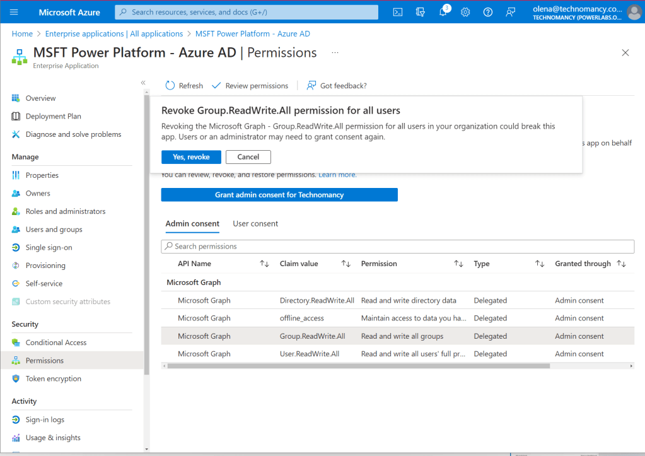The width and height of the screenshot is (645, 456).
Task: Sort by Claim value column arrows
Action: point(346,264)
